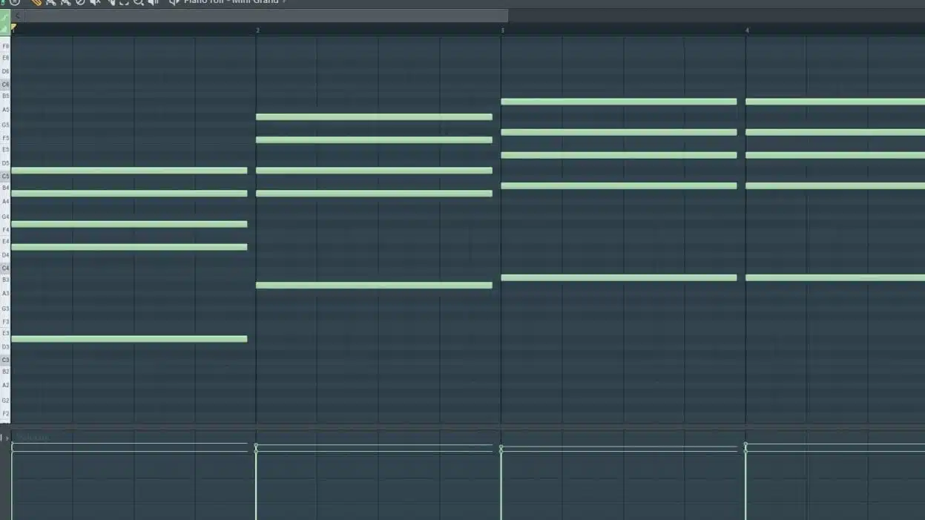This screenshot has height=520, width=925.
Task: Preview the C6 piano key
Action: pyautogui.click(x=5, y=85)
